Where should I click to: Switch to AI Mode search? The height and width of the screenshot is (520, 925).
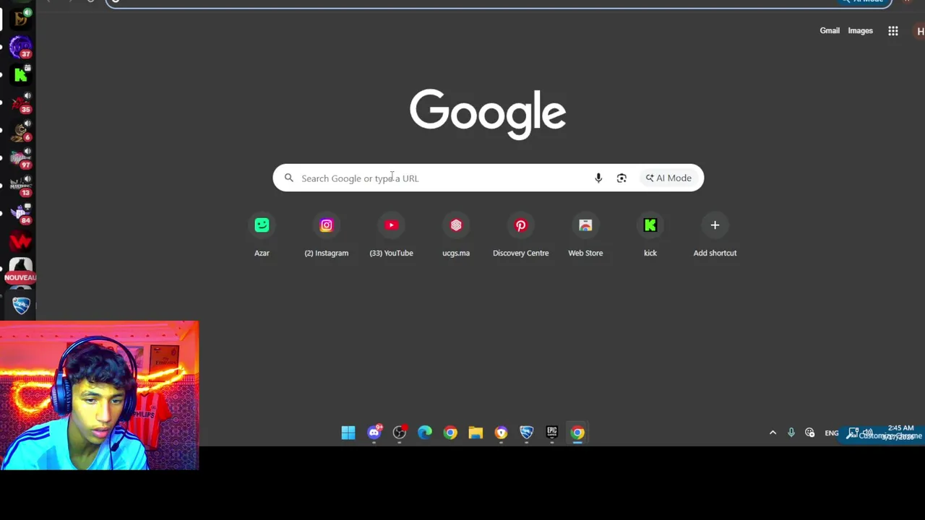tap(668, 178)
